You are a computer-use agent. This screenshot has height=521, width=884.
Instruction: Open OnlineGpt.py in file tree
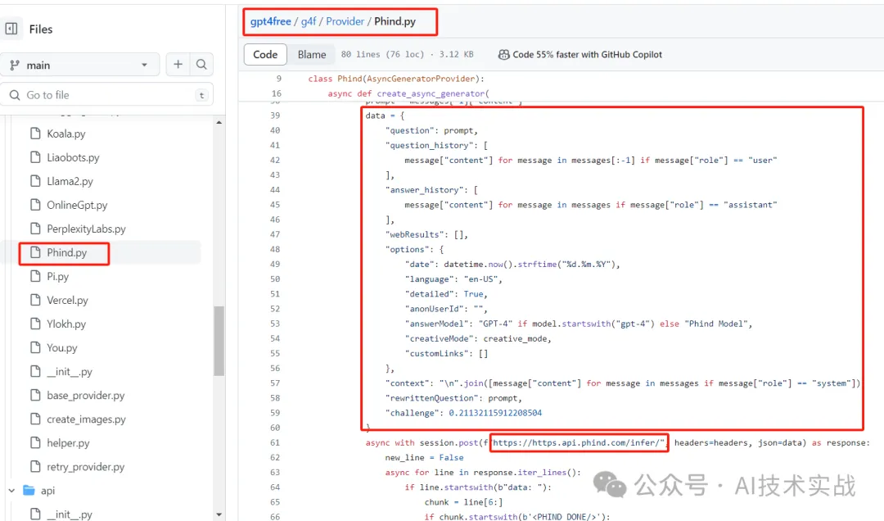pyautogui.click(x=77, y=205)
